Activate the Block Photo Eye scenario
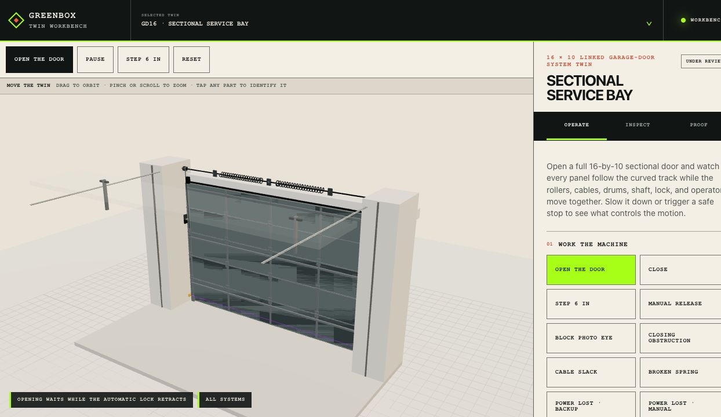The height and width of the screenshot is (417, 721). [x=591, y=338]
